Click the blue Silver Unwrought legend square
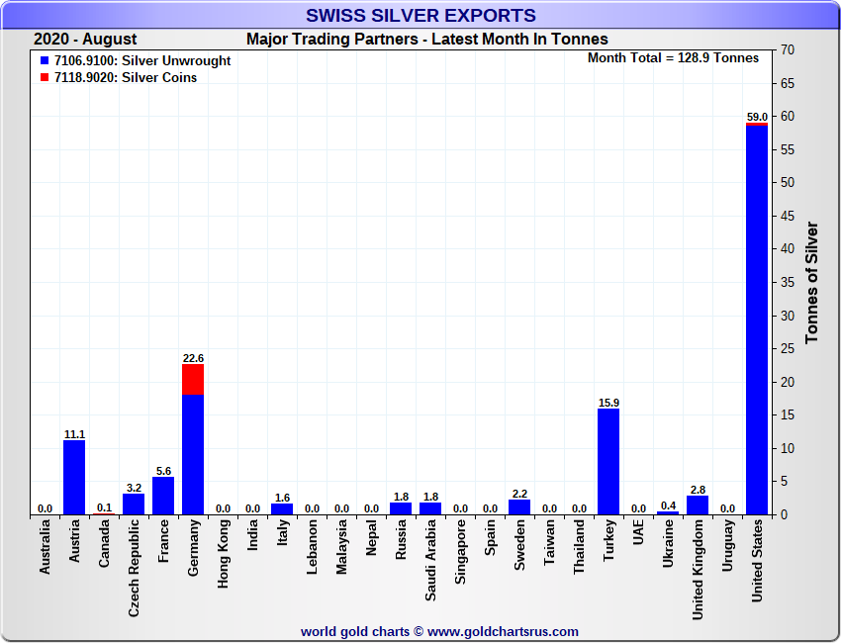This screenshot has height=643, width=841. point(44,61)
